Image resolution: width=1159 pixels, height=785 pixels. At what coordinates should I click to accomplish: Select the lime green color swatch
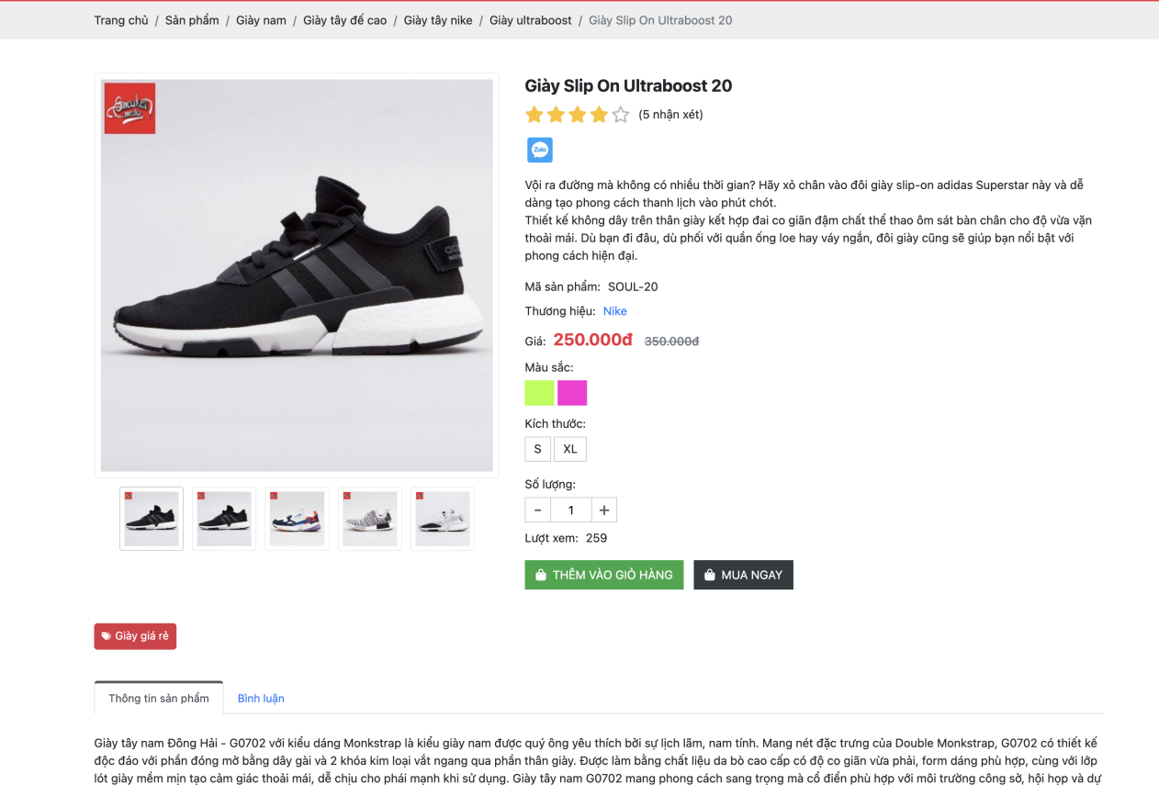539,393
